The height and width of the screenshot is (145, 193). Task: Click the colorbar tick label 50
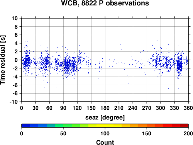tap(63, 133)
